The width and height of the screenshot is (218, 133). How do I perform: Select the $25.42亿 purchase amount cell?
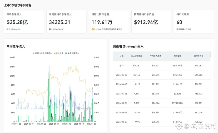point(177,75)
